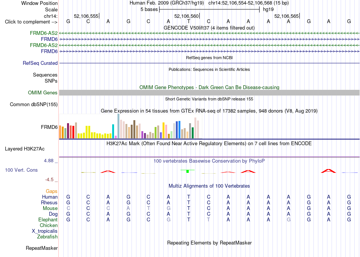Click the '5 bases' scale bar text
The height and width of the screenshot is (257, 360).
tap(149, 9)
